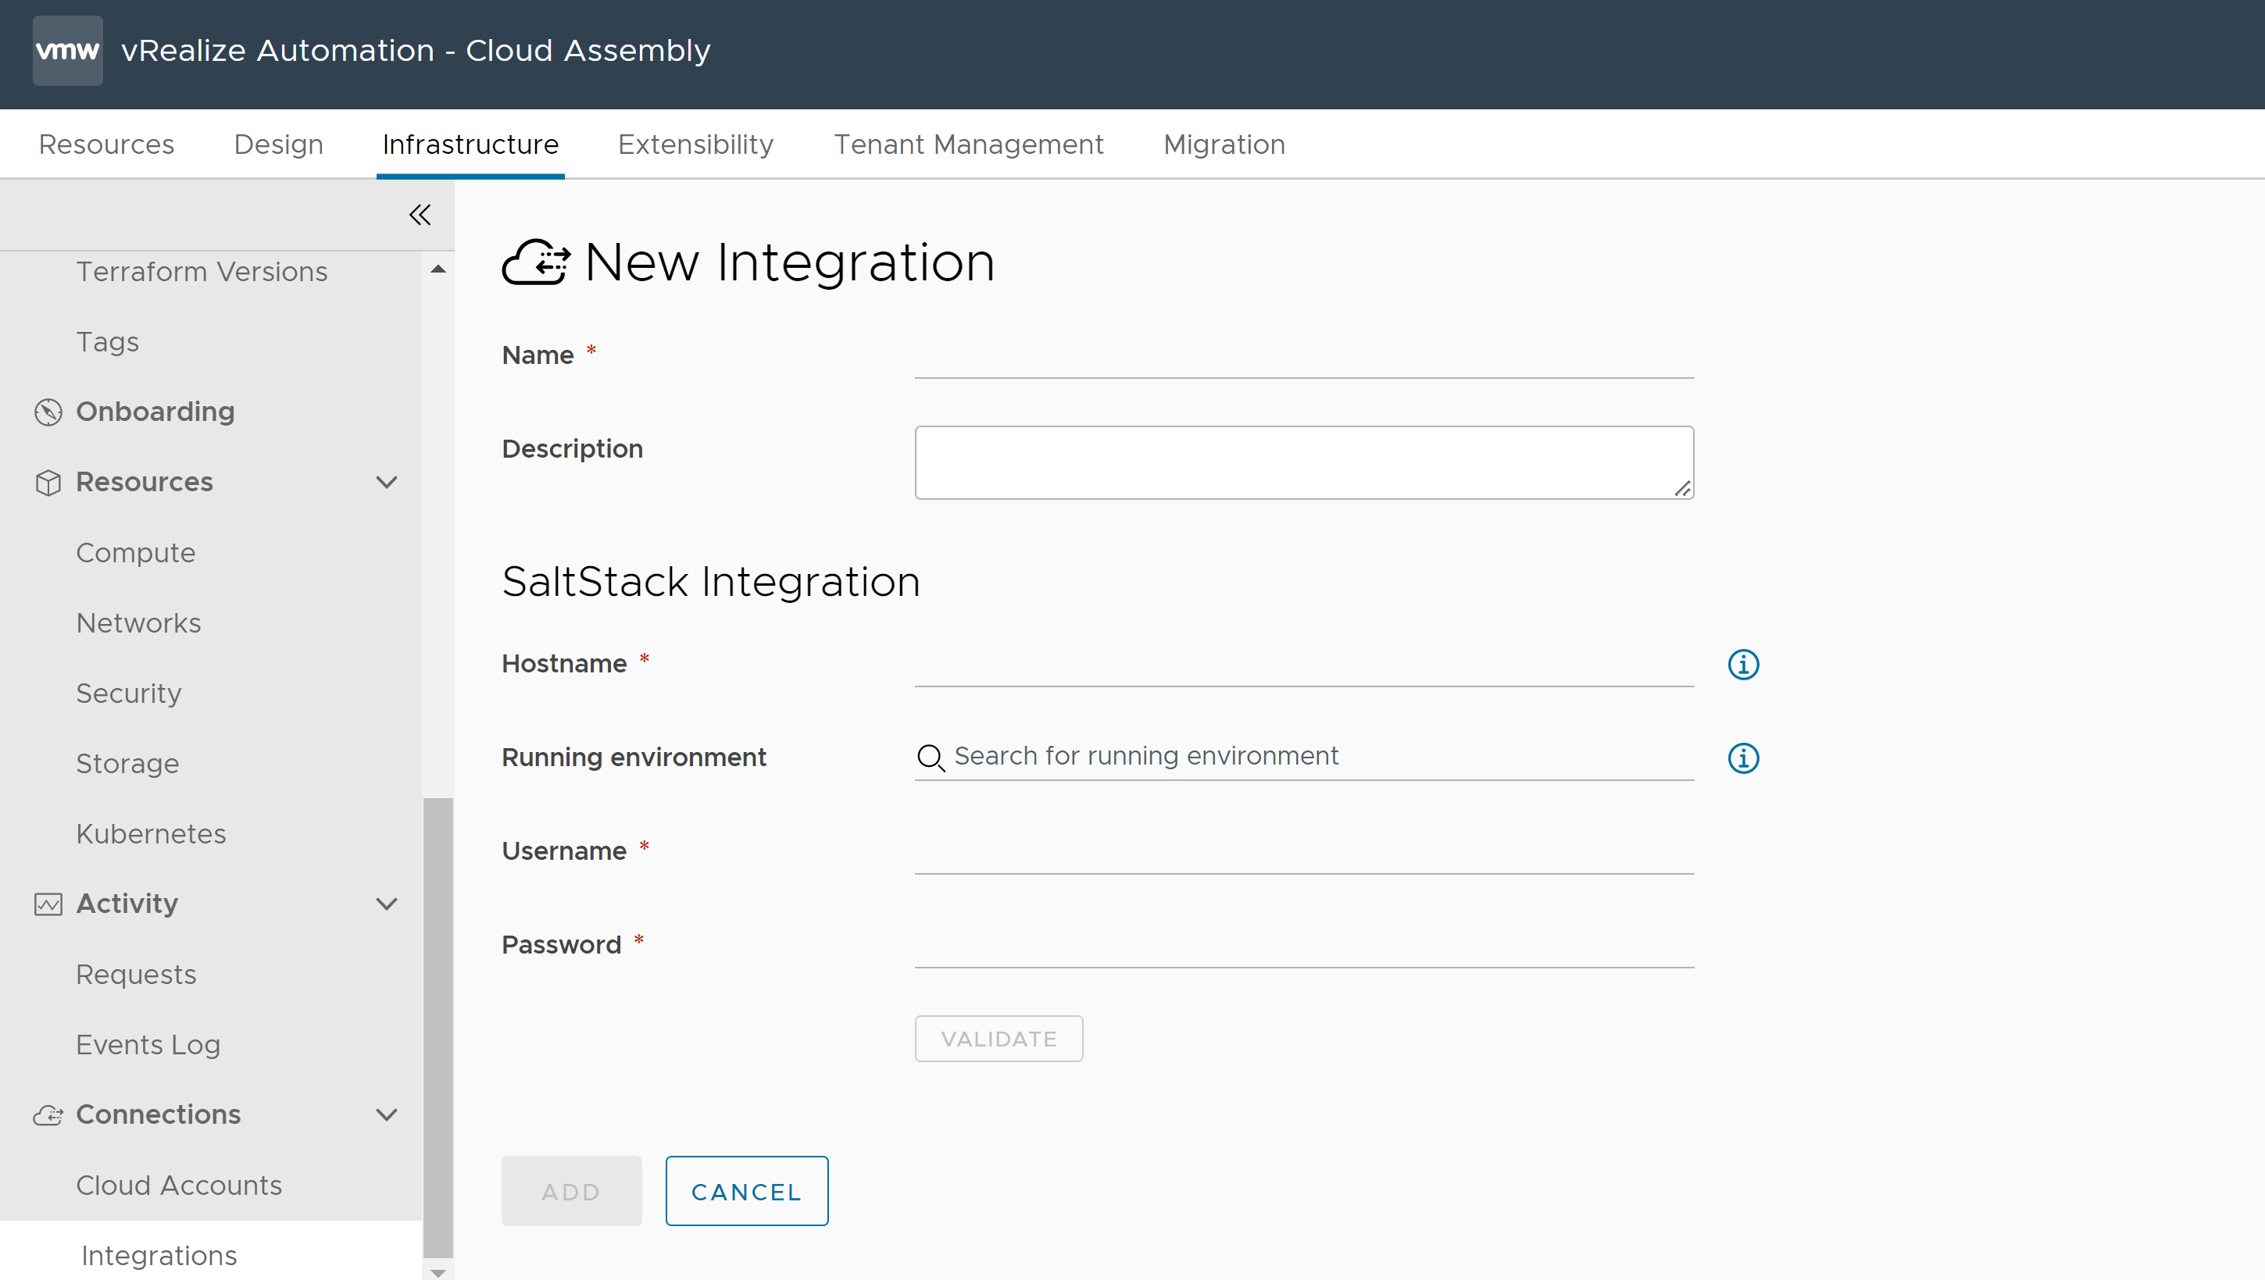Click the Migration menu item
This screenshot has width=2265, height=1280.
coord(1223,143)
